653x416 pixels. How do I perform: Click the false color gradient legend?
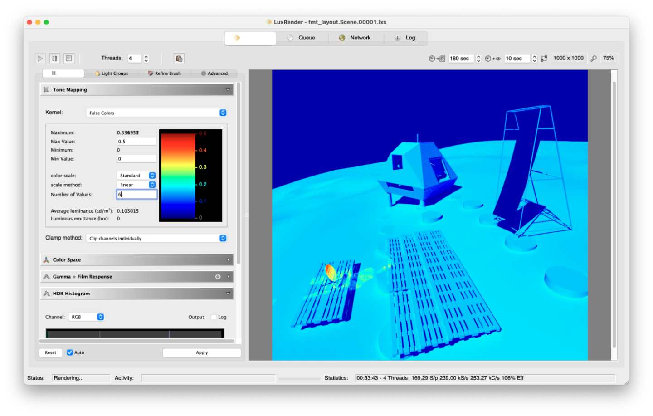point(178,176)
